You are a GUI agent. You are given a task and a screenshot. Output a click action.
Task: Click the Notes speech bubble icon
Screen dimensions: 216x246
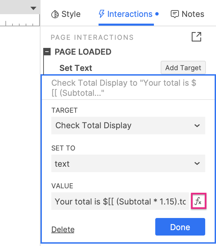pyautogui.click(x=174, y=14)
